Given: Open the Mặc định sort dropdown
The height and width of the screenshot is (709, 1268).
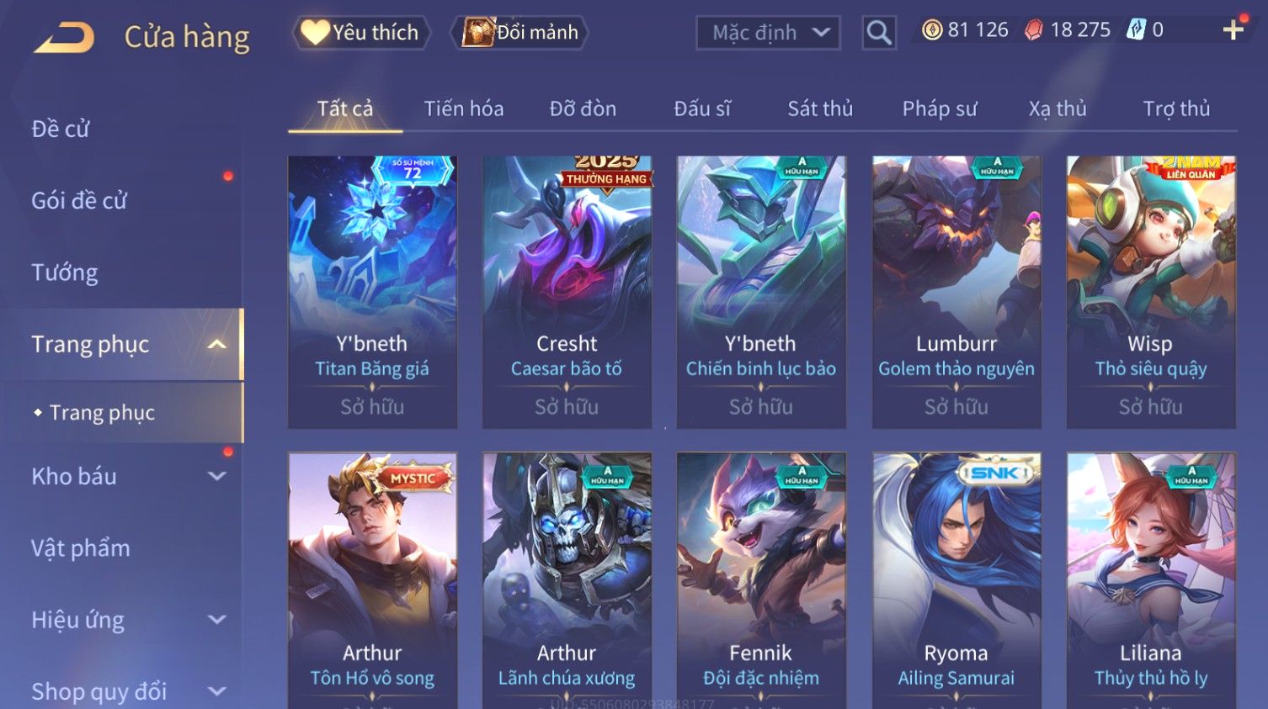Looking at the screenshot, I should tap(768, 33).
